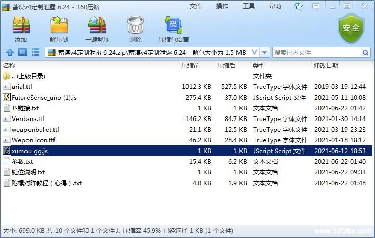Switch to the large icon view
The height and width of the screenshot is (238, 375).
coord(22,52)
